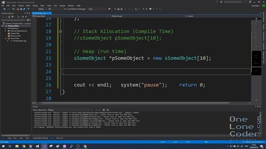This screenshot has width=266, height=149.
Task: Click the 'return 0;' statement
Action: pyautogui.click(x=192, y=85)
